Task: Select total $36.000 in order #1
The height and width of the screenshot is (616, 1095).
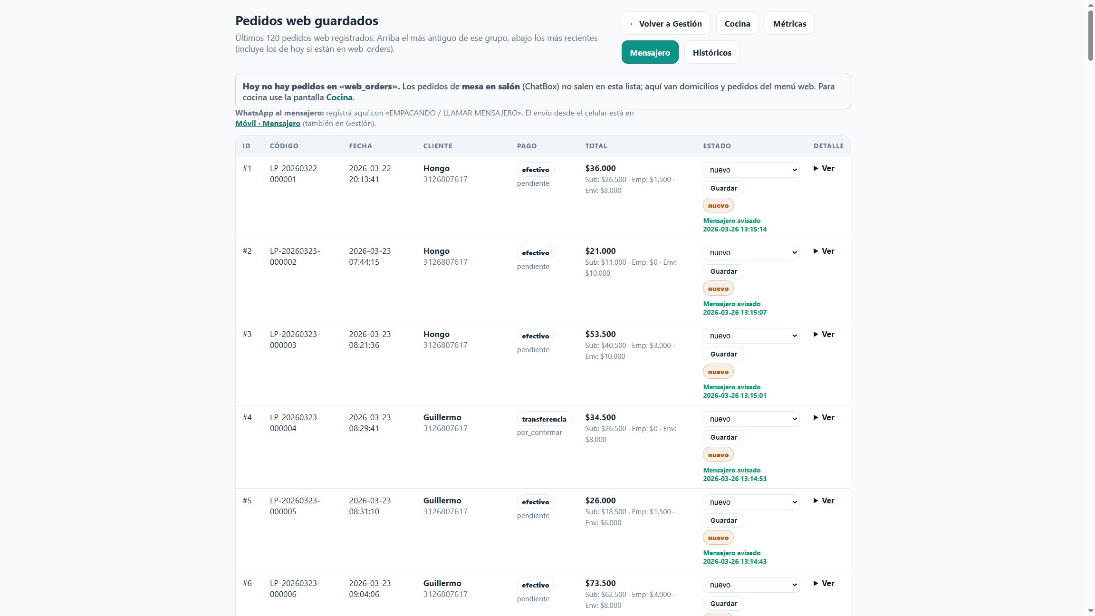Action: tap(600, 168)
